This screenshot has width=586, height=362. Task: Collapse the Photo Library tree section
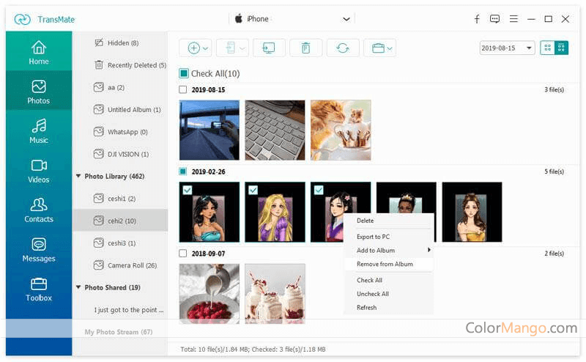(78, 177)
